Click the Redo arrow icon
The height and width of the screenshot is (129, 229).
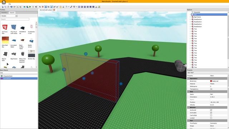(x=14, y=7)
